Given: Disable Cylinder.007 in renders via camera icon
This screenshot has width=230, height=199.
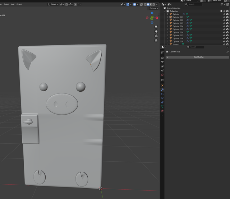Looking at the screenshot, I should coord(227,35).
